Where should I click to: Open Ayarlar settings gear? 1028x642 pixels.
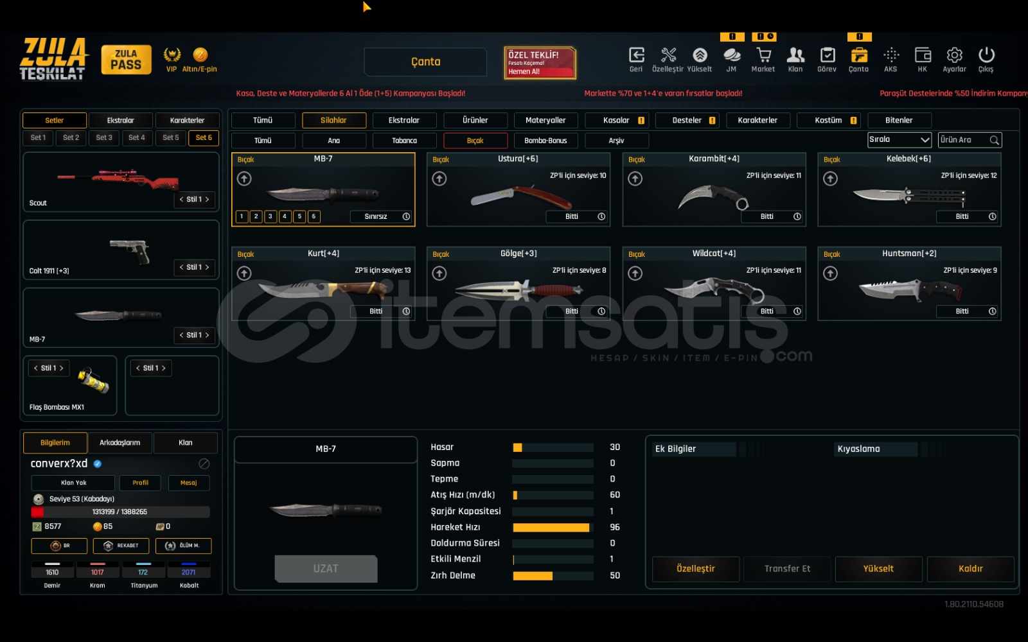click(954, 56)
